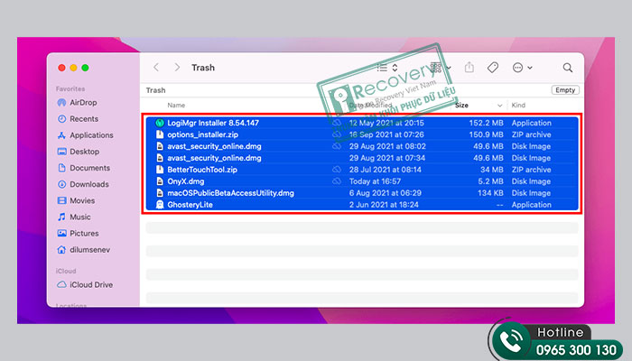632x361 pixels.
Task: Click iCloud status icon for OnyX.dmg
Action: 337,181
